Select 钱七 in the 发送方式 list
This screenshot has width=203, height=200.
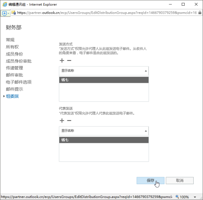click(104, 80)
